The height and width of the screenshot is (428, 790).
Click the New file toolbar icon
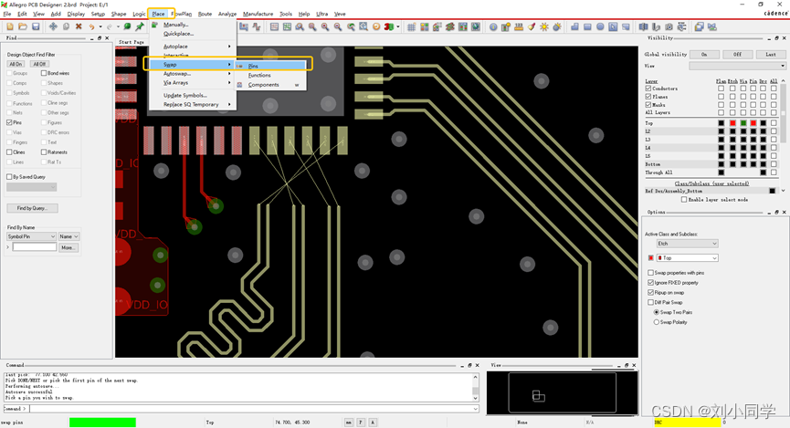tap(9, 26)
